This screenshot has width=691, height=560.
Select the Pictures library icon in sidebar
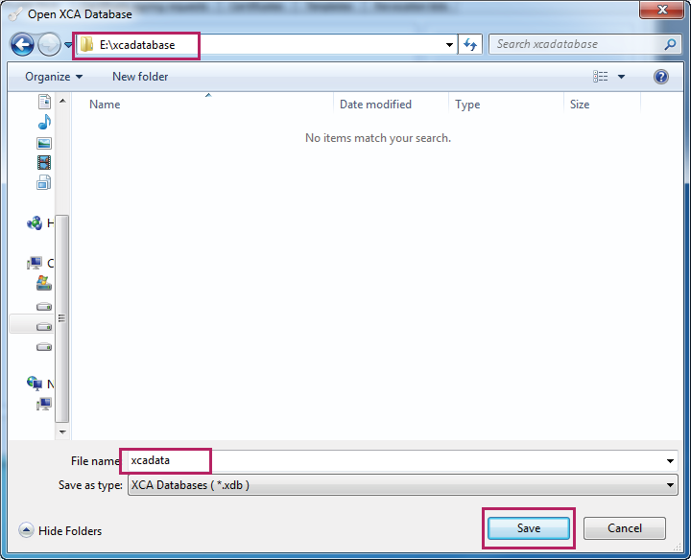44,143
